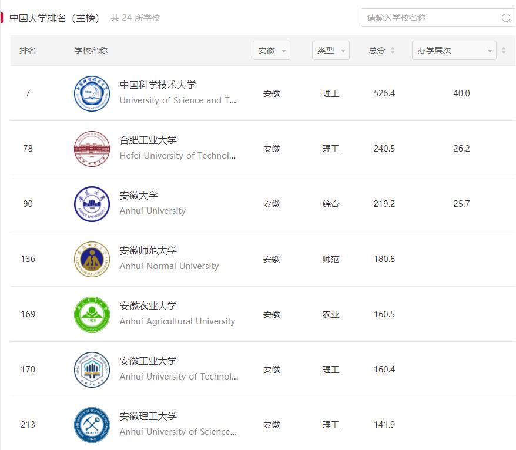Click the 安徽工业大学 emblem icon
This screenshot has width=516, height=450.
[x=92, y=370]
